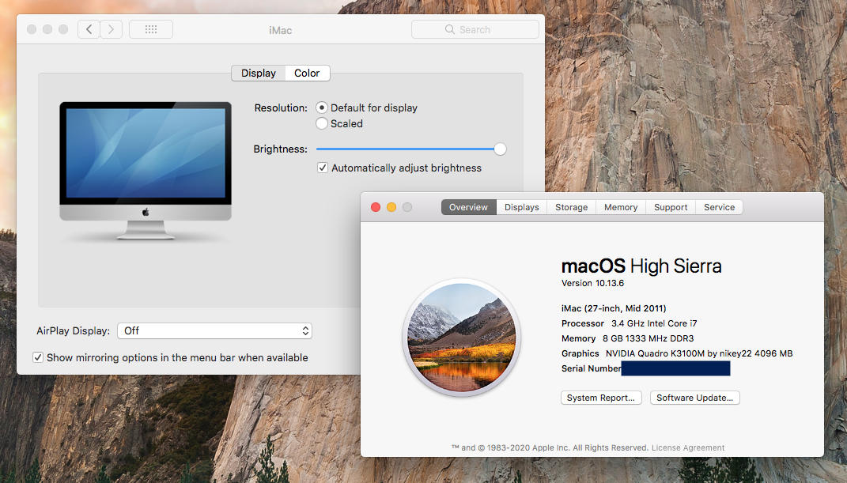Show all preferences grid icon
Image resolution: width=847 pixels, height=483 pixels.
[151, 29]
